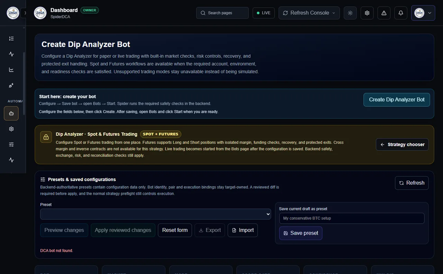Open the Preset select dropdown
This screenshot has width=443, height=274.
155,214
